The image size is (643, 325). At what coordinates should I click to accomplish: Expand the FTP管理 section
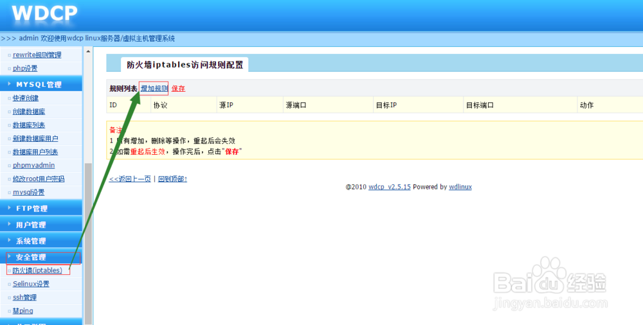[x=41, y=208]
